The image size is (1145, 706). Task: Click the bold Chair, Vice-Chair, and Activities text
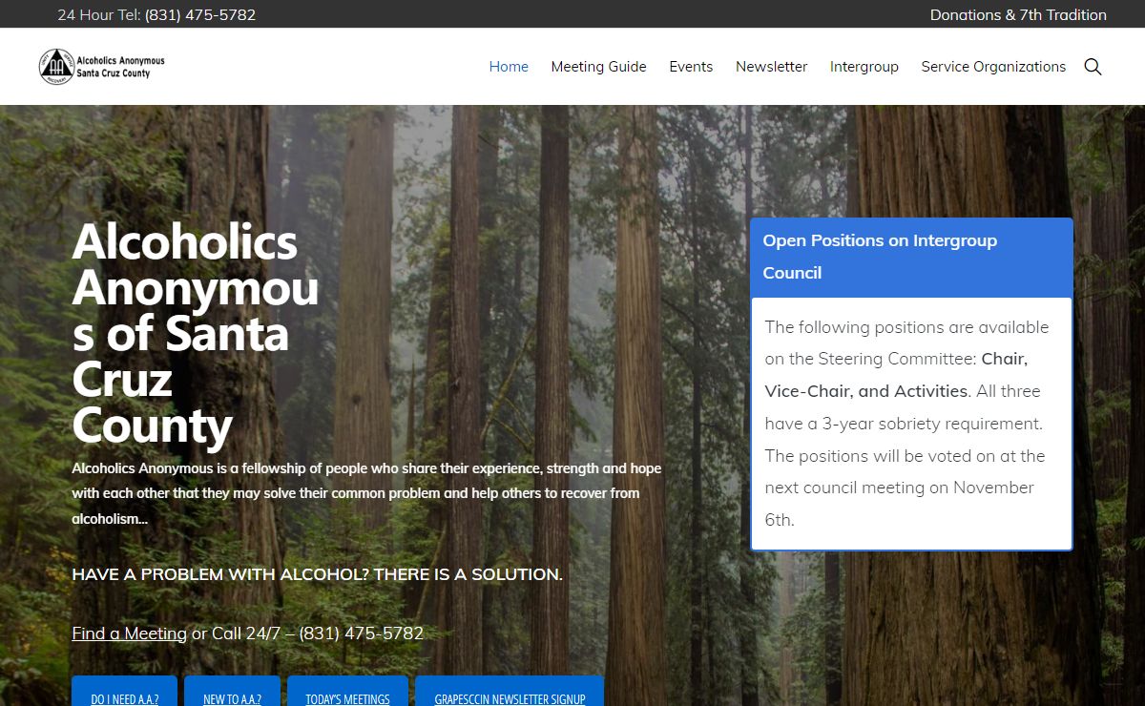coord(897,375)
